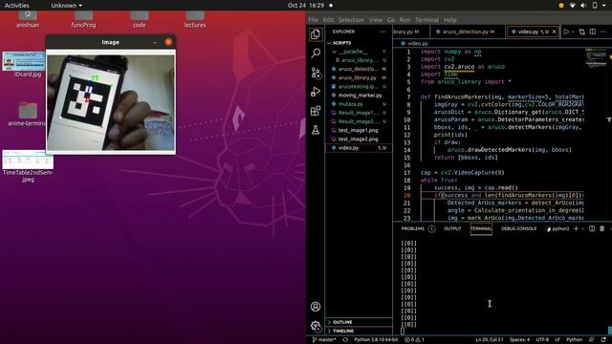This screenshot has width=612, height=344.
Task: Click the editor minimap
Action: (596, 57)
